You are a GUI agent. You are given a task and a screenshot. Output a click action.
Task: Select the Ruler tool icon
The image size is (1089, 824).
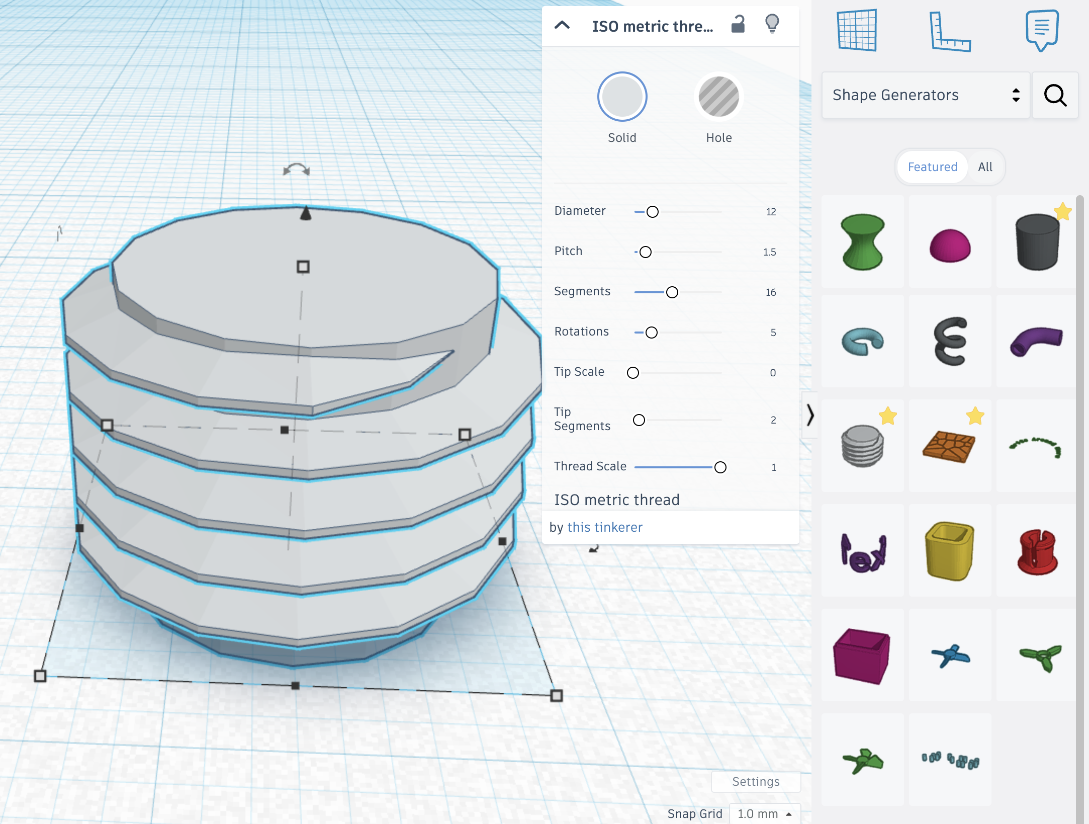click(949, 31)
